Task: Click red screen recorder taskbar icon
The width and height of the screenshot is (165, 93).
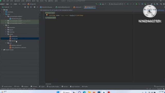Action: [109, 92]
